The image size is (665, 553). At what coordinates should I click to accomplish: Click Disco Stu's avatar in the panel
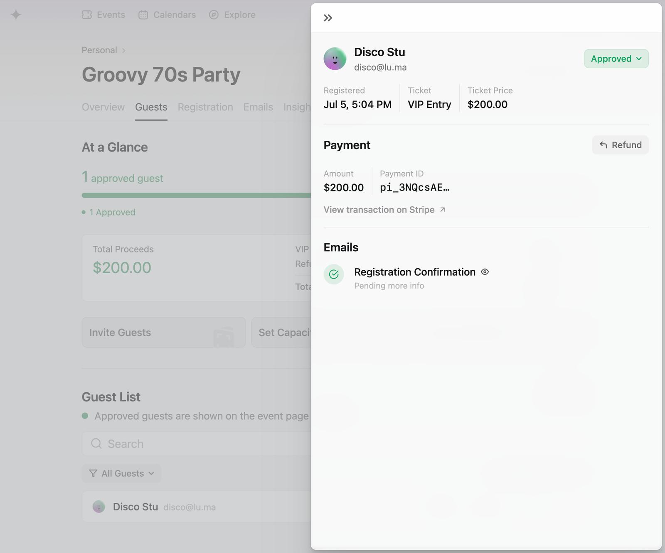[x=335, y=59]
